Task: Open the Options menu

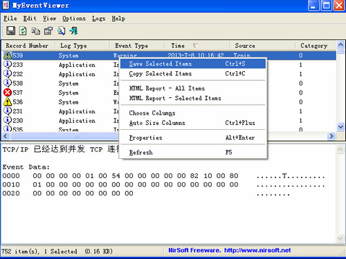Action: tap(74, 19)
